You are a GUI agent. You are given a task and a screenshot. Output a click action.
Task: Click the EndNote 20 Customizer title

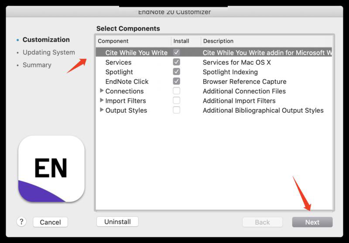(x=174, y=12)
